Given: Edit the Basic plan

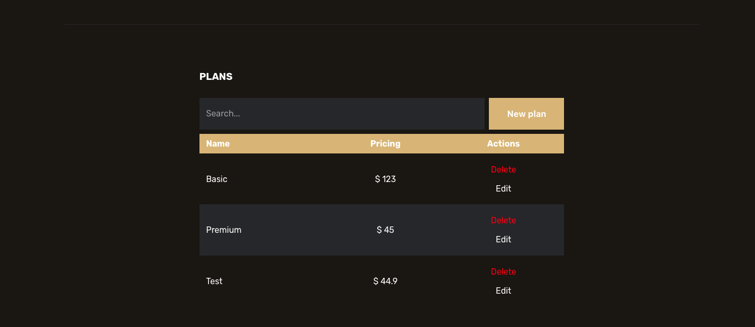Looking at the screenshot, I should (503, 188).
